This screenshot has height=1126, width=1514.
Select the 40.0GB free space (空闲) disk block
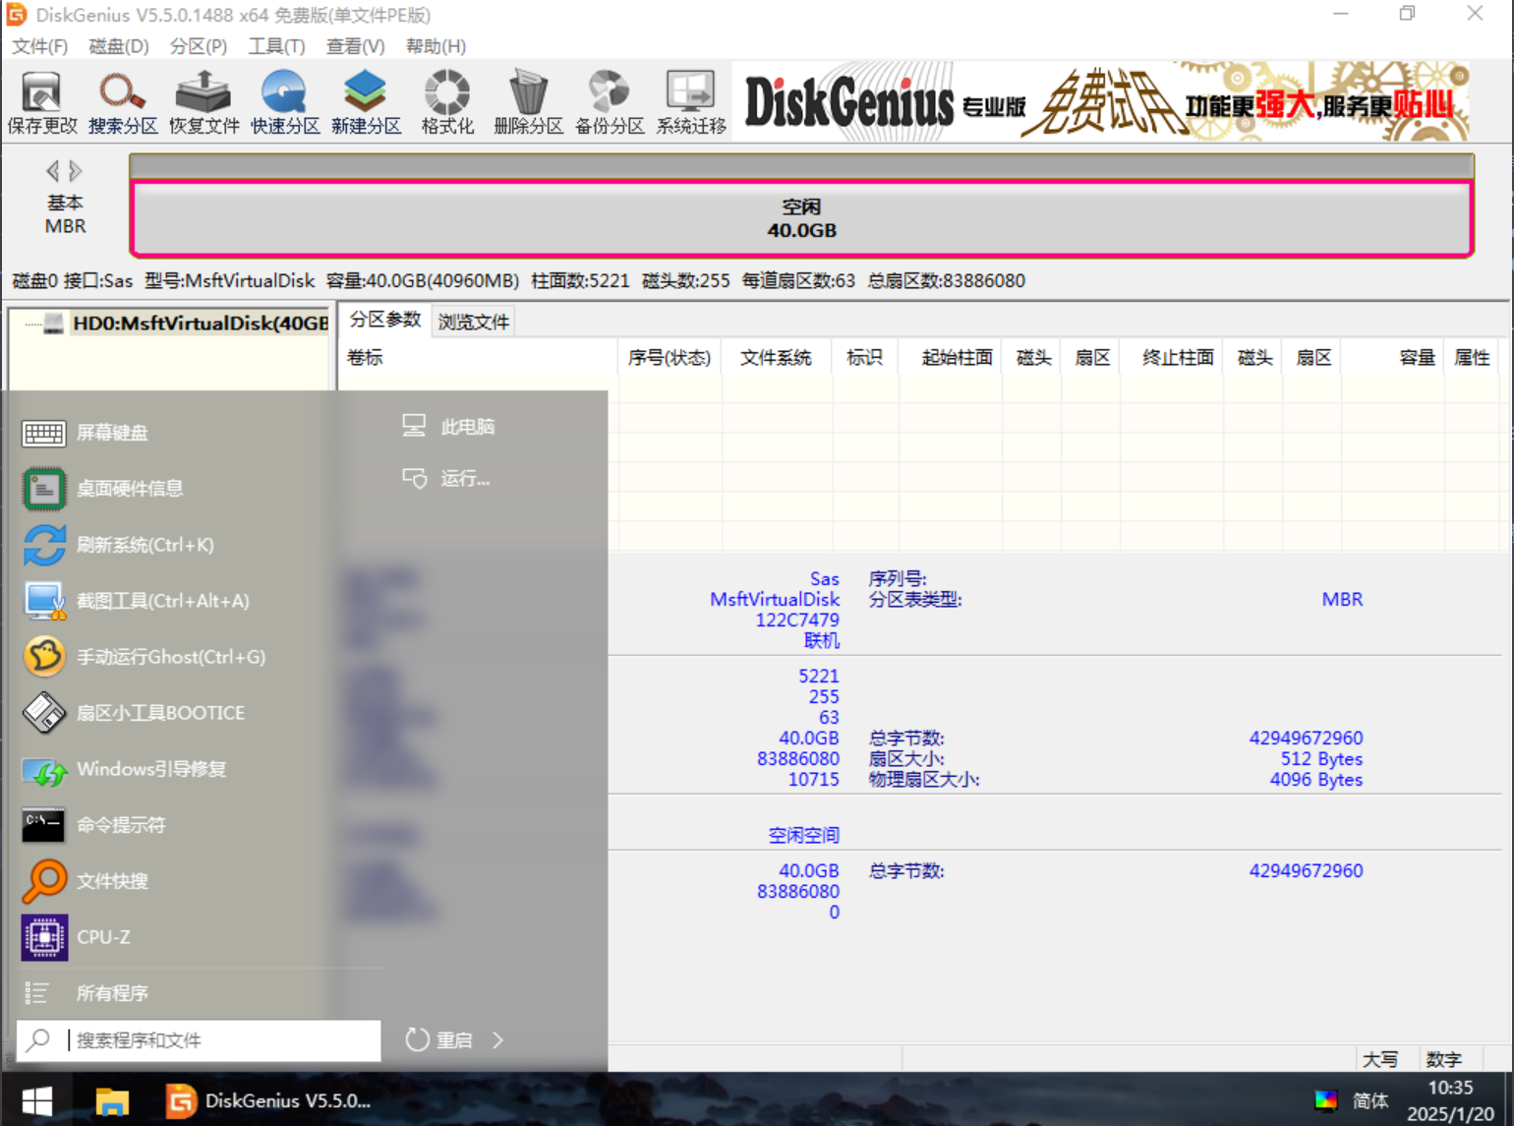(x=801, y=218)
